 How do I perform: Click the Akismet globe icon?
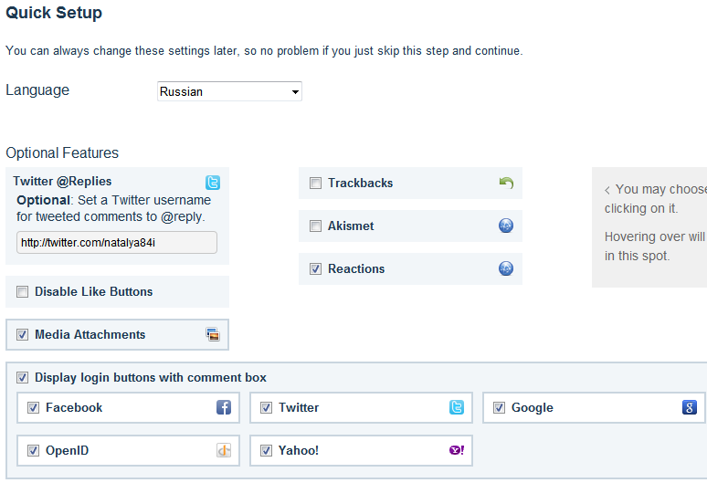[x=506, y=226]
